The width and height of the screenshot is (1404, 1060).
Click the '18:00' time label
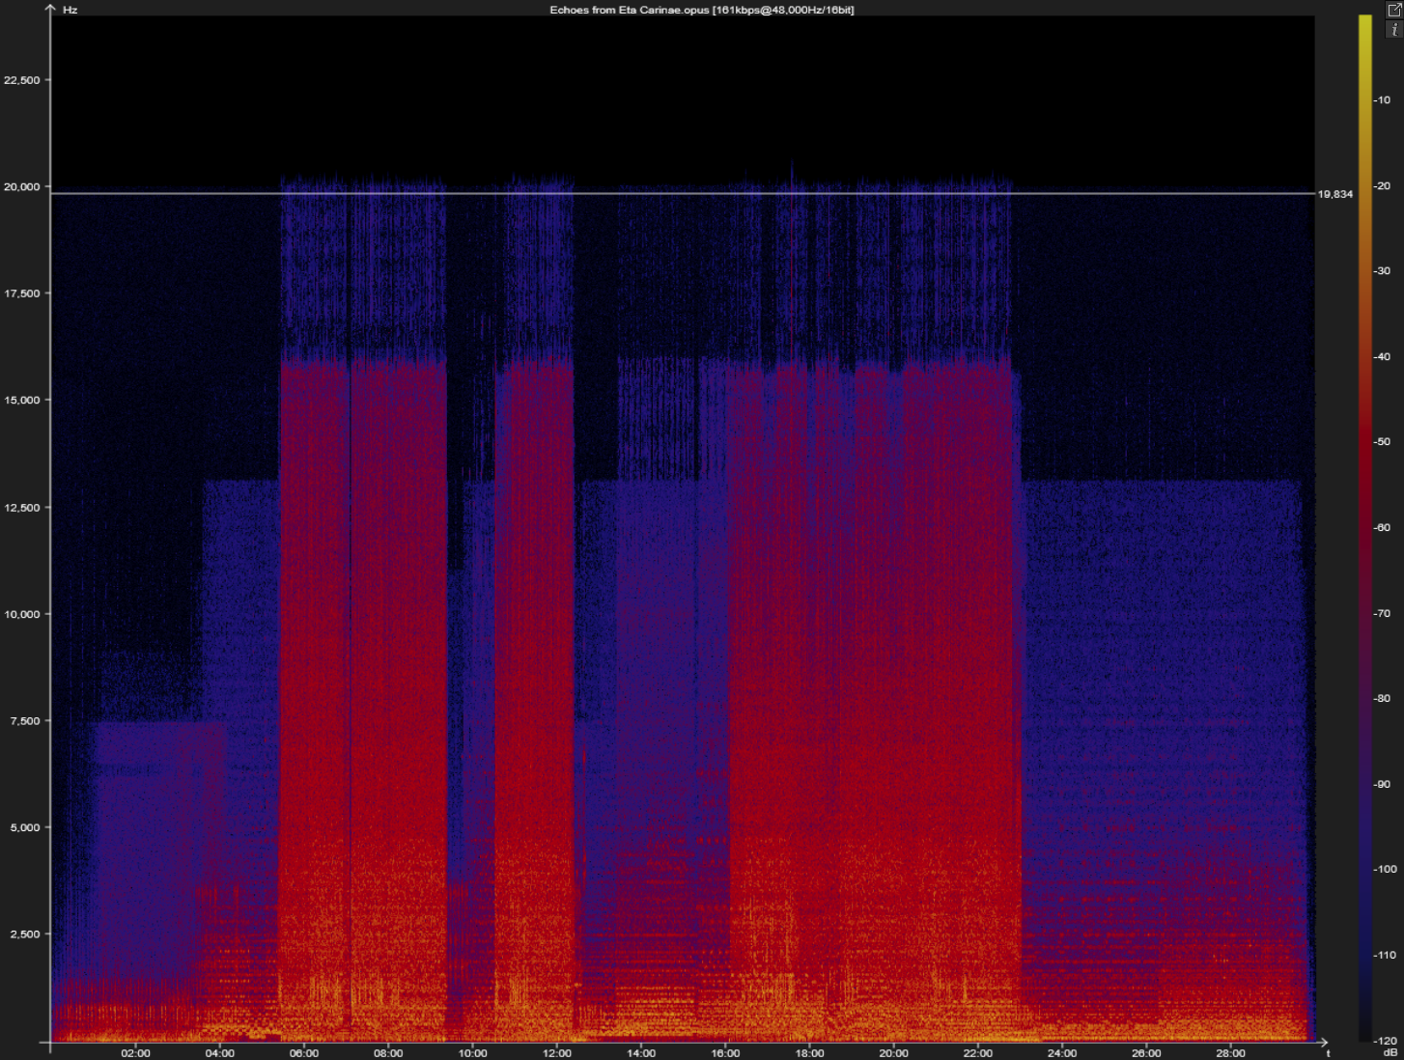point(809,1052)
